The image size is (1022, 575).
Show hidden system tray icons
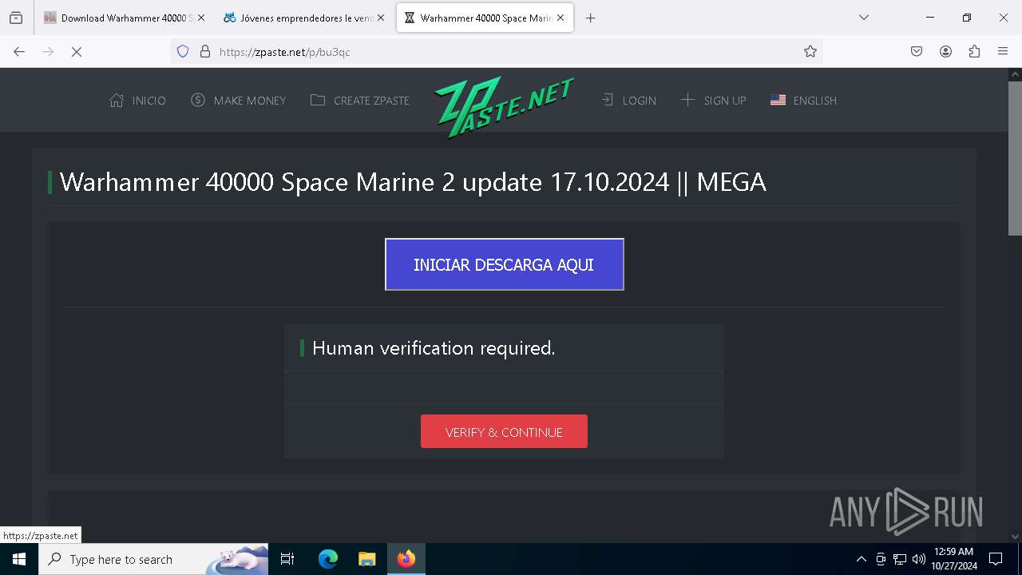861,559
